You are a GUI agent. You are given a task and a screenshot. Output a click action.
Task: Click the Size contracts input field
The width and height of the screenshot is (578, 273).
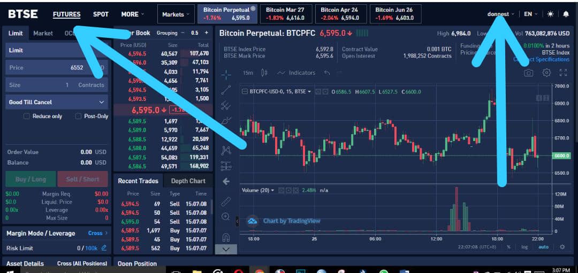click(57, 85)
